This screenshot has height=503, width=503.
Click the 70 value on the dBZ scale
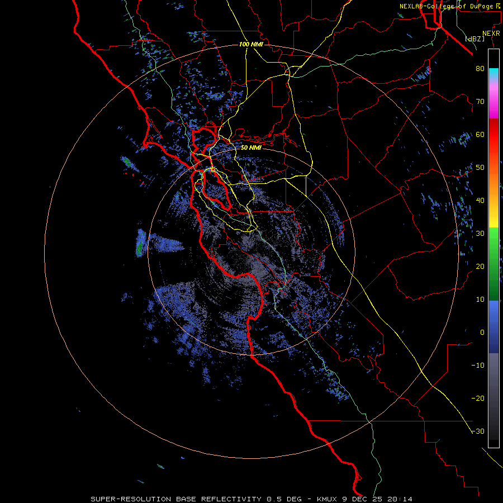coord(480,101)
